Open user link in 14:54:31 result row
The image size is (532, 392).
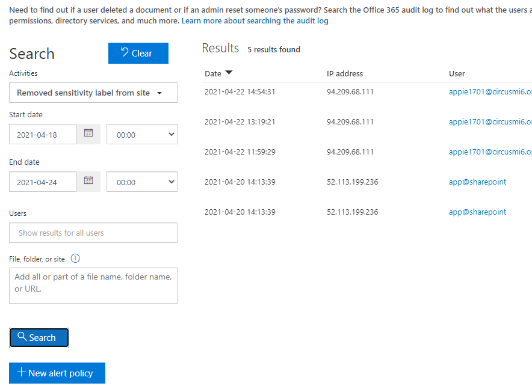click(x=489, y=92)
